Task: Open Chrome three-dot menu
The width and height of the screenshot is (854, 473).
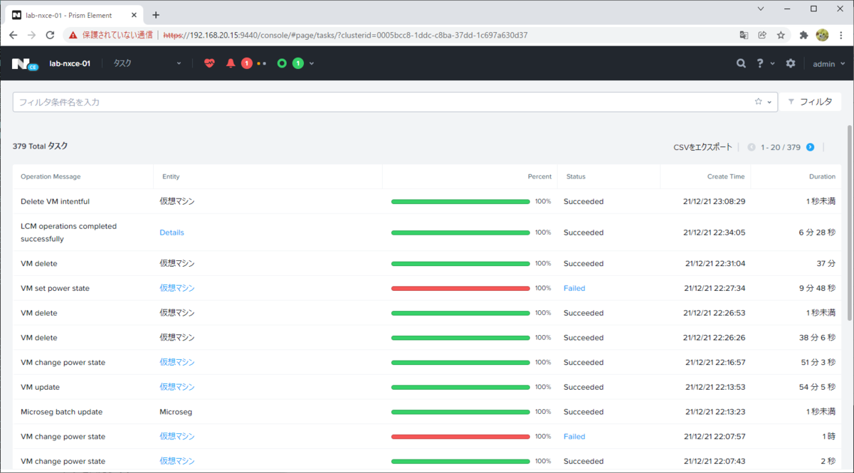Action: 841,35
